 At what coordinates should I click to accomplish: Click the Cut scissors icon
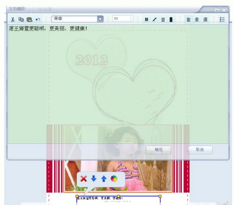(13, 19)
